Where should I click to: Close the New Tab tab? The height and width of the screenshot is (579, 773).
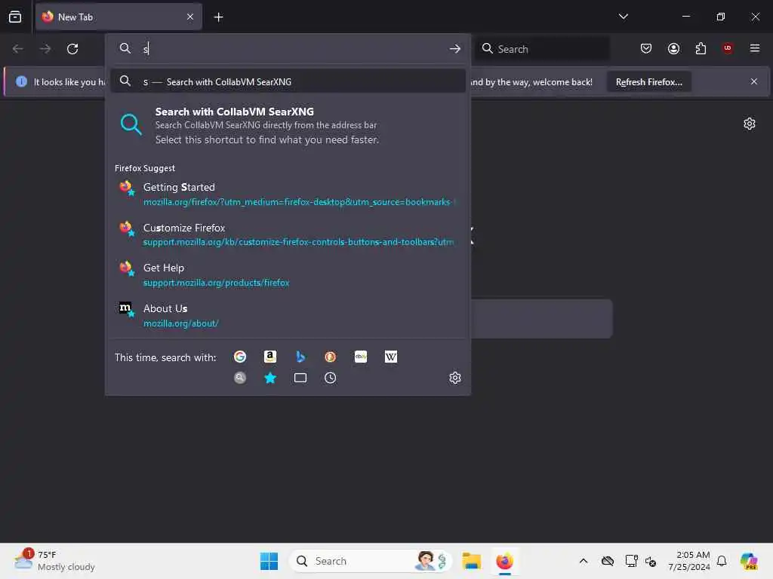click(190, 17)
